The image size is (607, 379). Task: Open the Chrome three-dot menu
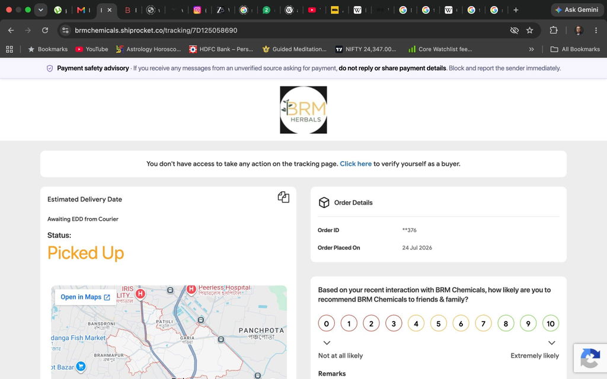click(596, 30)
